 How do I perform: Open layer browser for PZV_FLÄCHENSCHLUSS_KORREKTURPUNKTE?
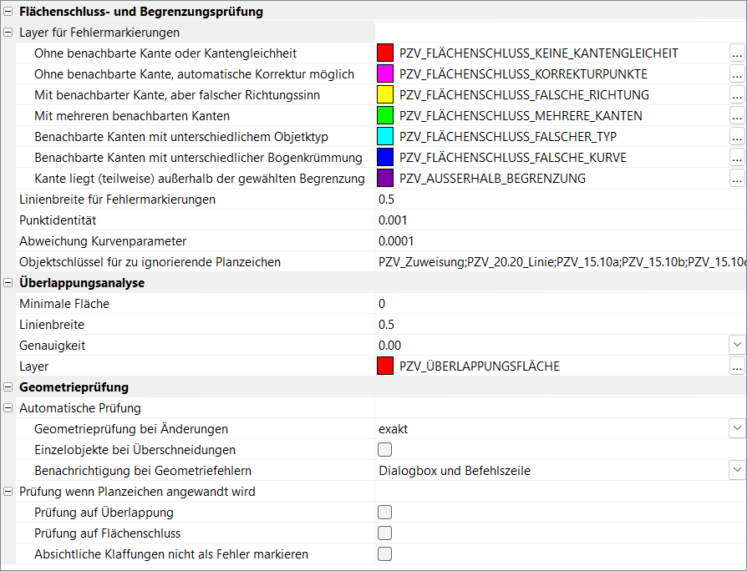[736, 74]
